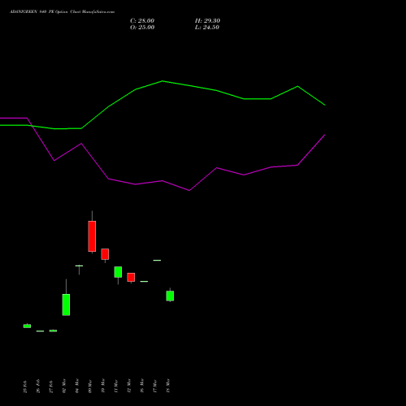
Task: Click the 09 Mar date label
Action: (x=90, y=387)
